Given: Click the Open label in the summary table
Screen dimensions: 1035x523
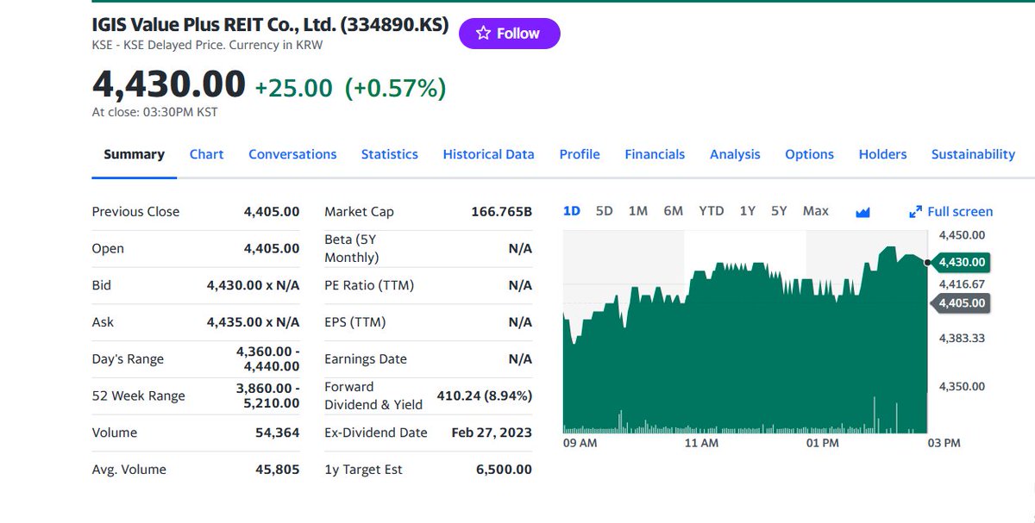Looking at the screenshot, I should click(108, 249).
